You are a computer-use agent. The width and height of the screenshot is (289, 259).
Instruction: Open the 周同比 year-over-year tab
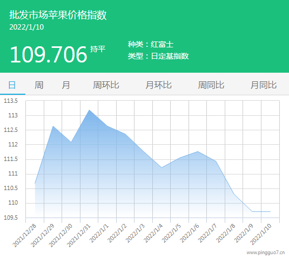pyautogui.click(x=211, y=85)
